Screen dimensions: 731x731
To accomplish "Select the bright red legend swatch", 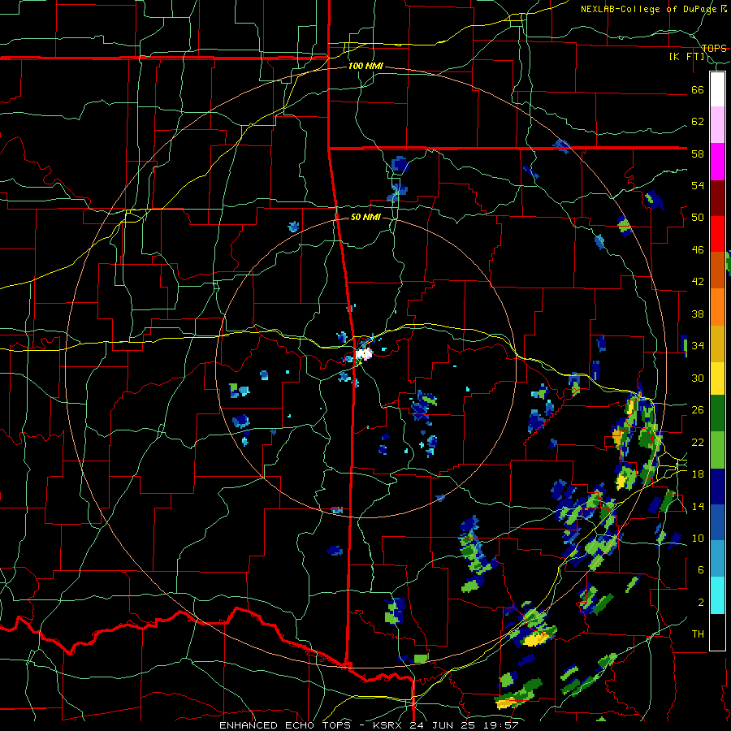I will [x=717, y=234].
